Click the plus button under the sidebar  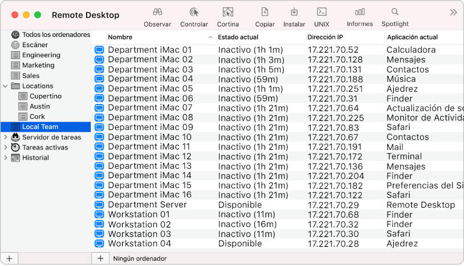pos(10,259)
